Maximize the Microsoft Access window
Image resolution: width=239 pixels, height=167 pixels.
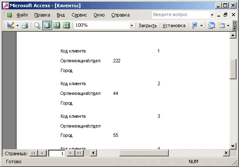[x=225, y=6]
